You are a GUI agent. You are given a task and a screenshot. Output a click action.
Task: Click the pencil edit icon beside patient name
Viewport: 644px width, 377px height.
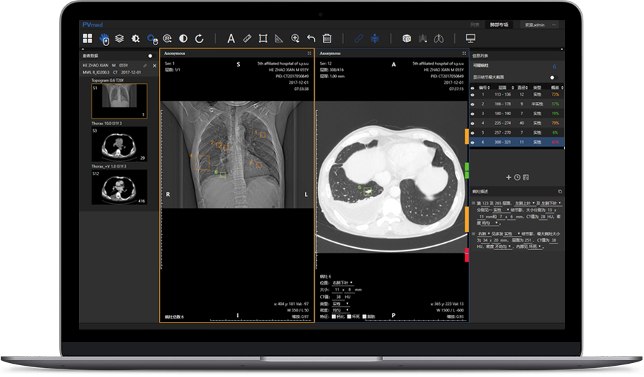point(145,66)
